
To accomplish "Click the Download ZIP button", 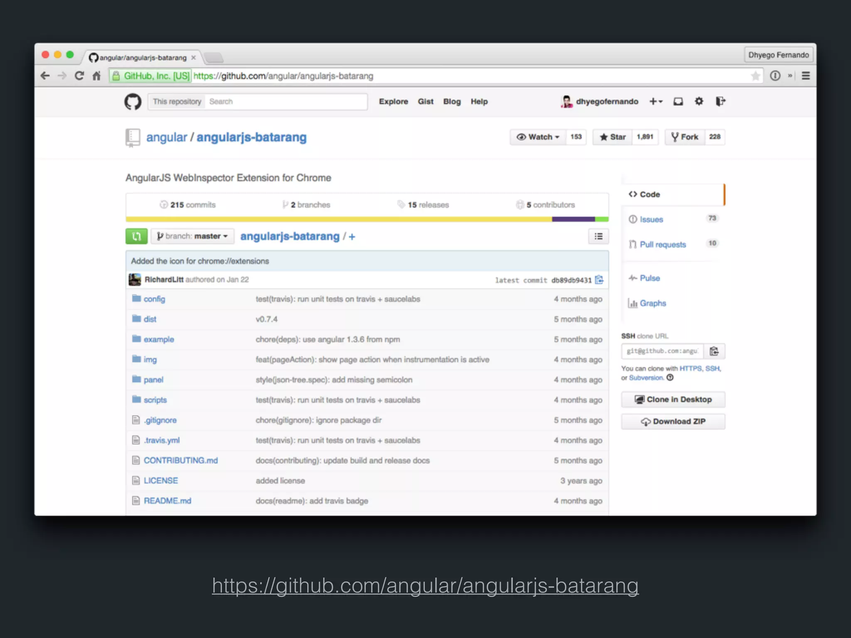I will click(x=673, y=422).
